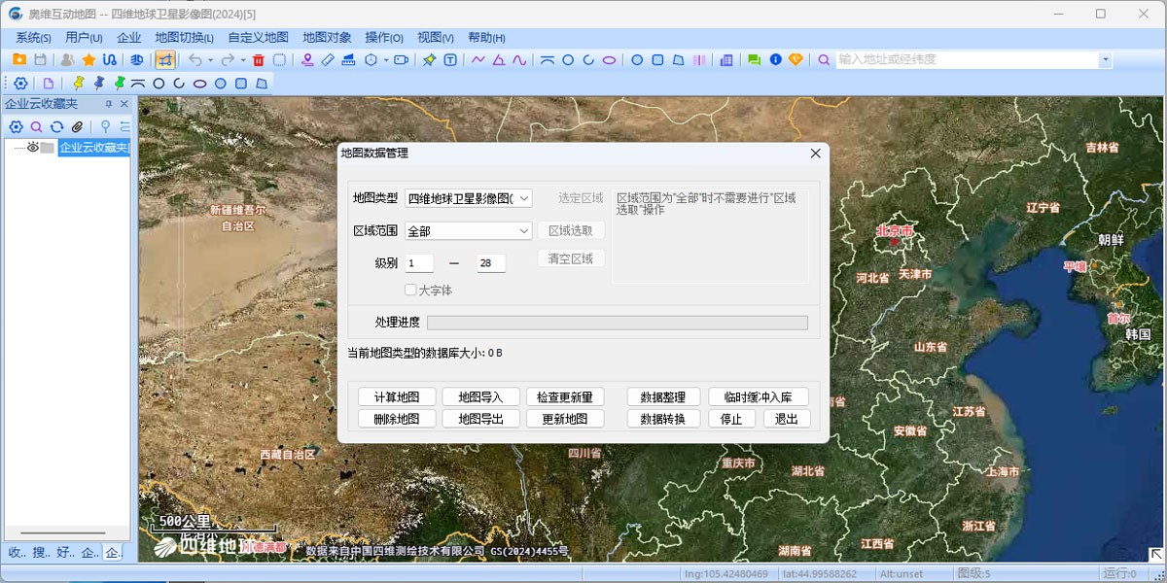Open the 地图对象 menu
This screenshot has width=1167, height=583.
coord(327,38)
